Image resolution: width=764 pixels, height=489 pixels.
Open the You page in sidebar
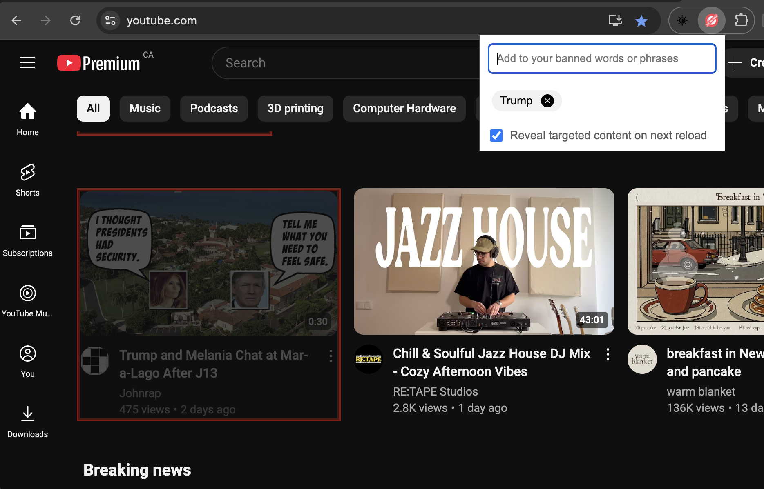28,361
